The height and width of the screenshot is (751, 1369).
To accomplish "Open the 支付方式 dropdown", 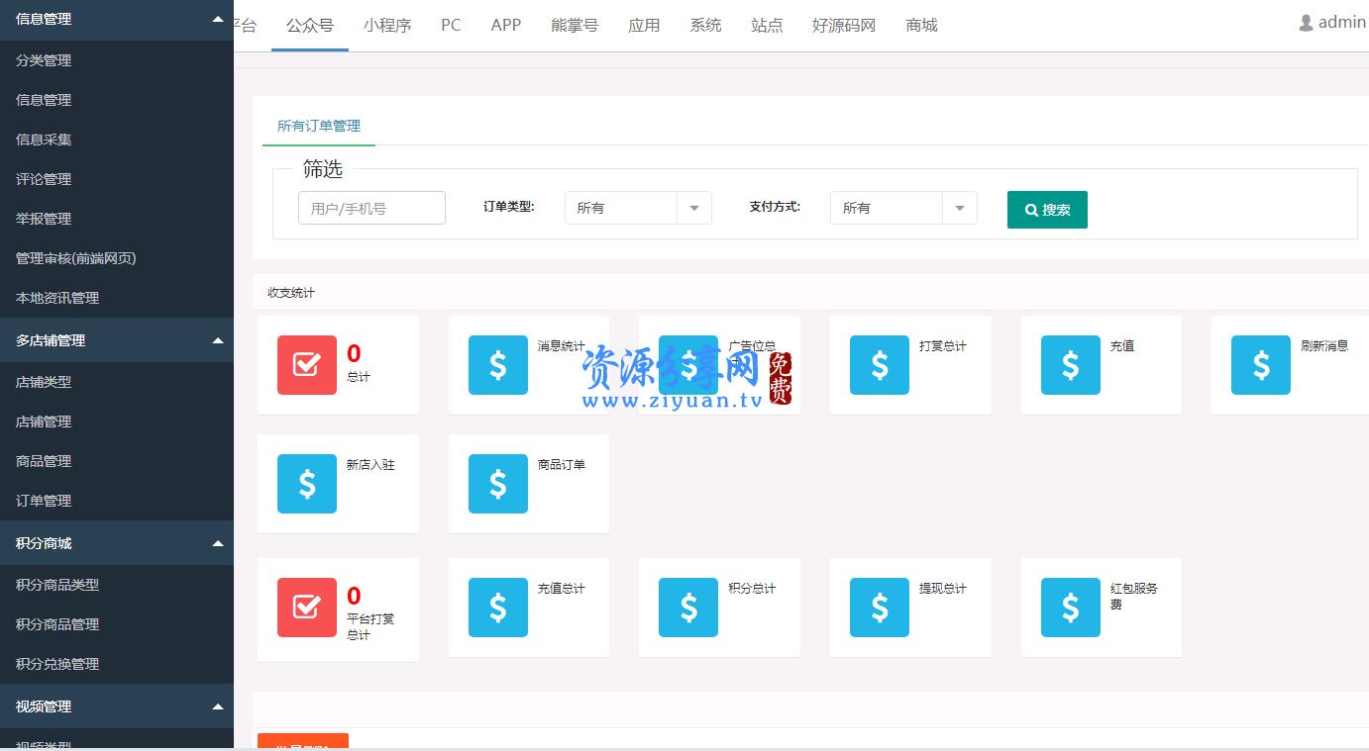I will tap(903, 208).
